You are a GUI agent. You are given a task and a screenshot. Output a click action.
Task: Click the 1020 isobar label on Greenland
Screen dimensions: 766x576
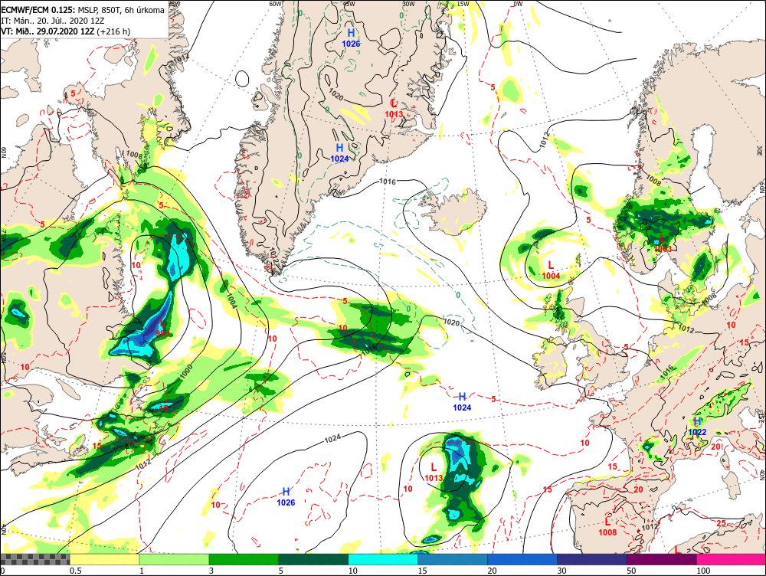point(336,93)
